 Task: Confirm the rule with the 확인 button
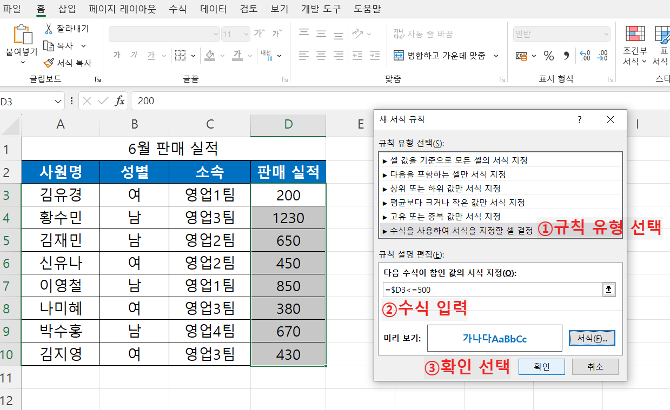[x=541, y=366]
